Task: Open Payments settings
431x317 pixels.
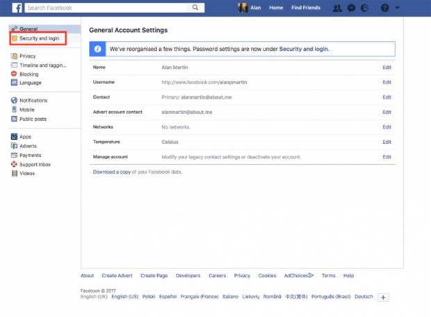Action: pyautogui.click(x=30, y=155)
